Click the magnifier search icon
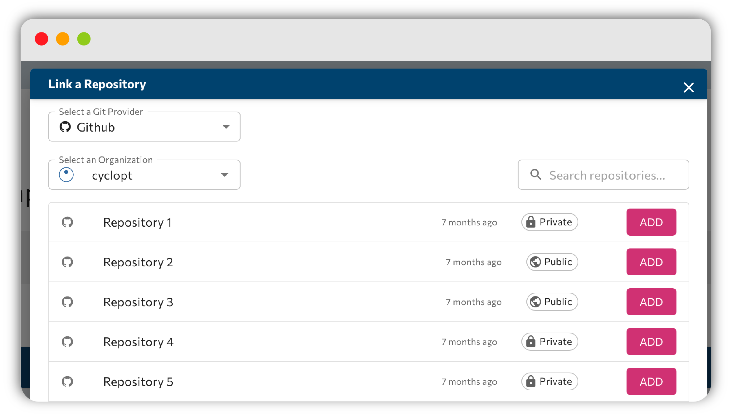The image size is (732, 414). pos(535,175)
